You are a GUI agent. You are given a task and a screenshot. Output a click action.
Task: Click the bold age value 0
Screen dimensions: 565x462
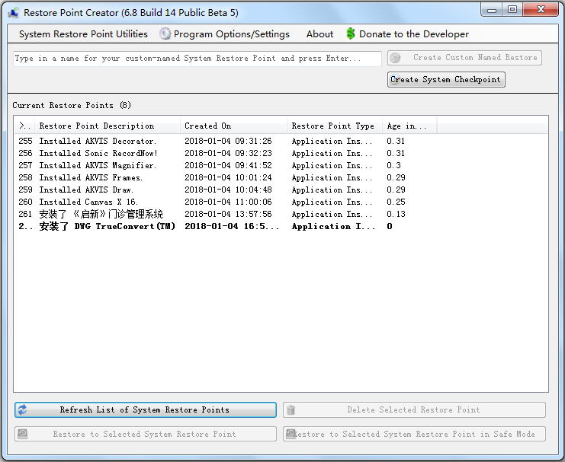390,226
